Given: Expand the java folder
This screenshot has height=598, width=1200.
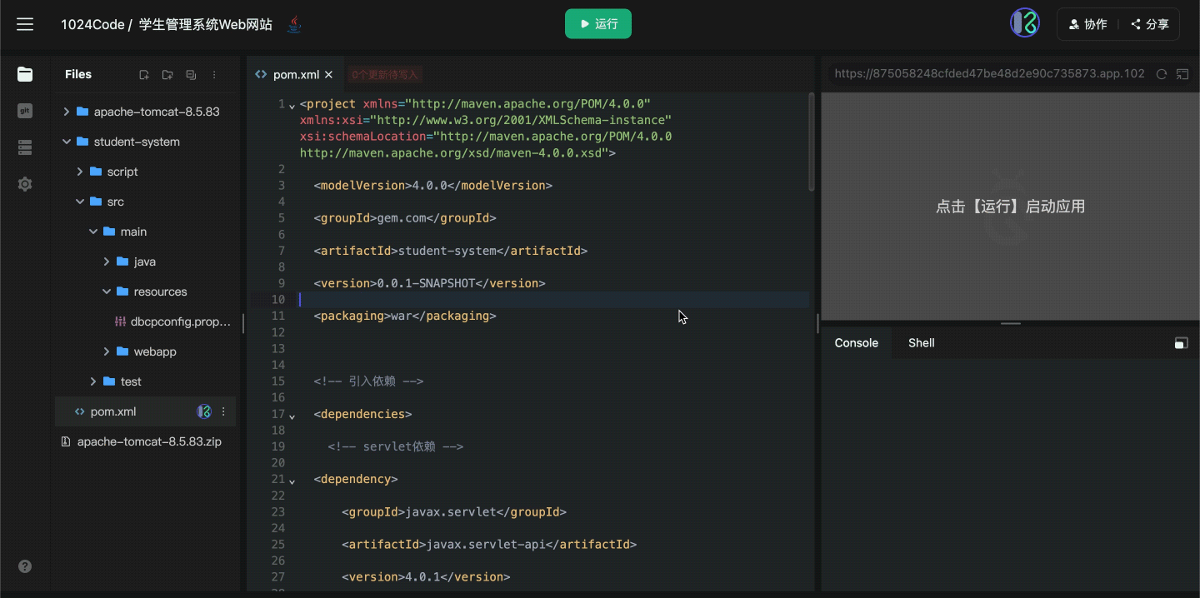Looking at the screenshot, I should coord(107,262).
